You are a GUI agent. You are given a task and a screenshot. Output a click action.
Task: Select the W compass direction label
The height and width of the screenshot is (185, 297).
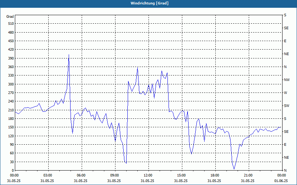tap(285, 93)
